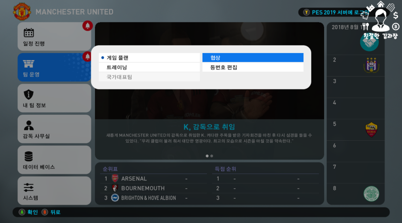Click the 뒤로 back button

[51, 212]
